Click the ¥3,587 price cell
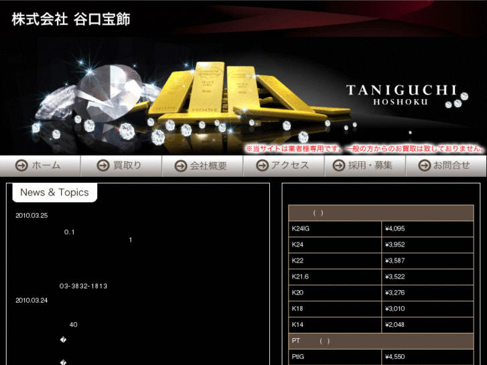Viewport: 487px width, 365px height. (427, 261)
